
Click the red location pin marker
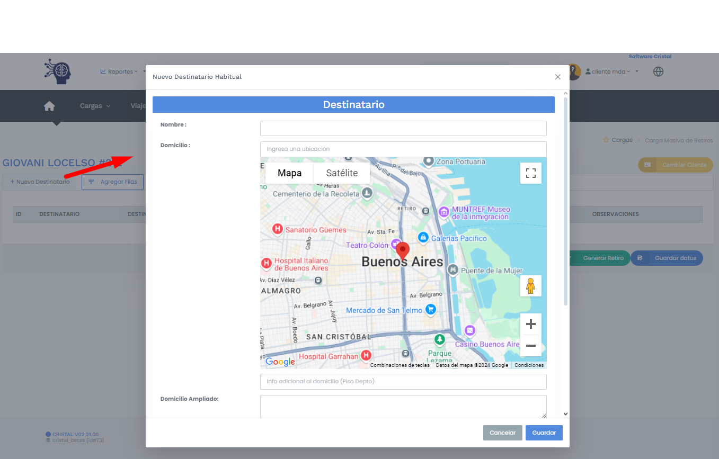(403, 250)
